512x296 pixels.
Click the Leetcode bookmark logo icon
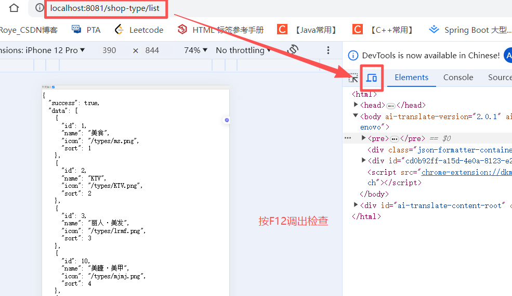click(x=119, y=30)
